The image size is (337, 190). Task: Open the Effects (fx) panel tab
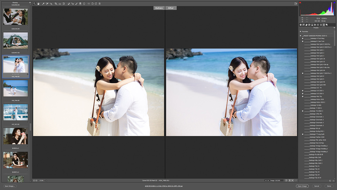point(318,25)
